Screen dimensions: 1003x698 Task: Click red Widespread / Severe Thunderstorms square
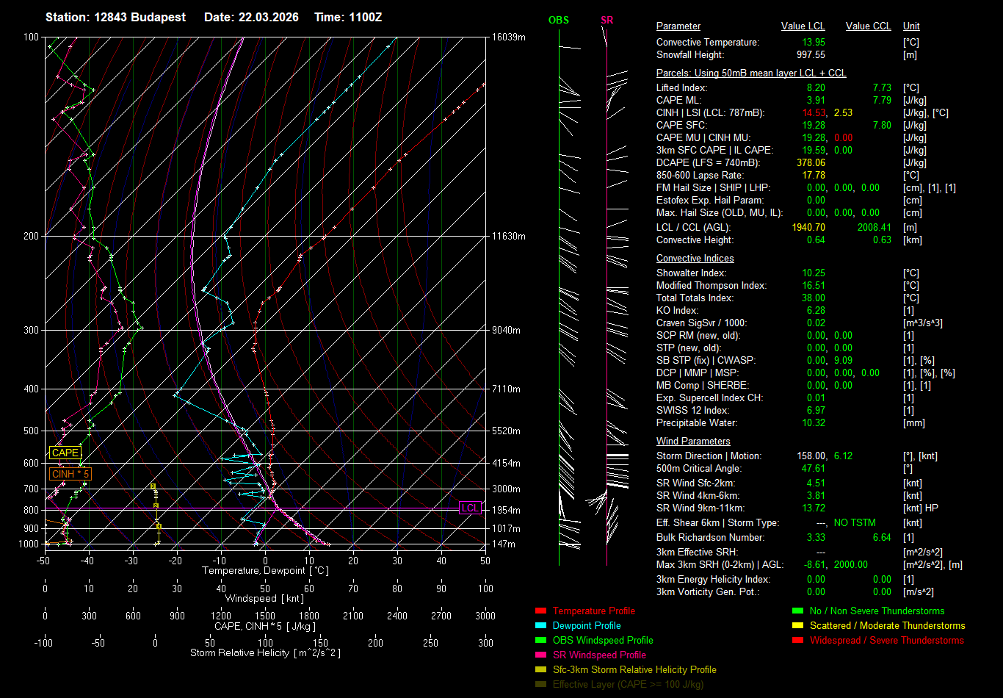[x=798, y=641]
